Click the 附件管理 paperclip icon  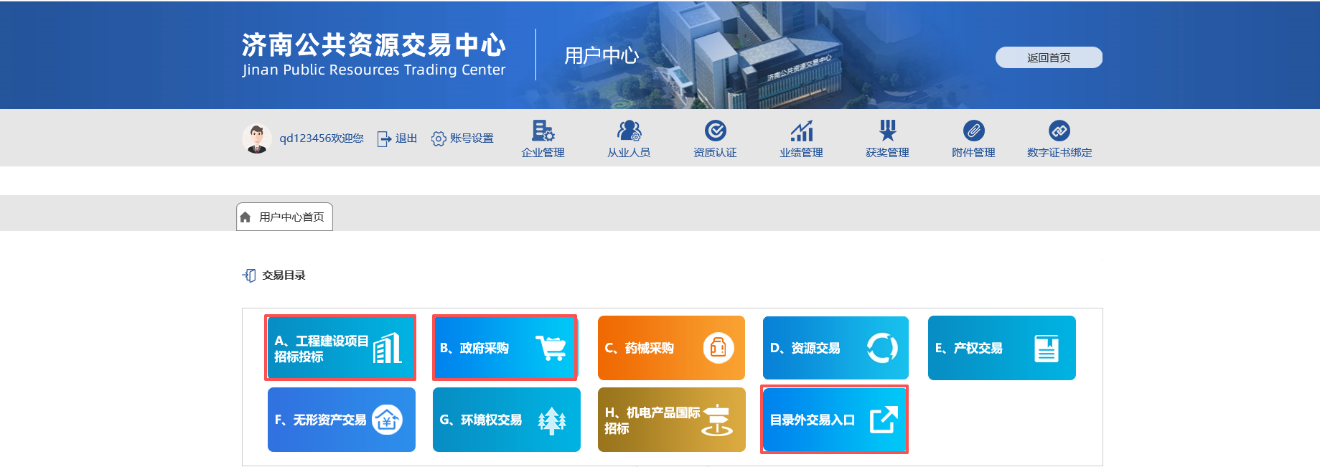(973, 131)
